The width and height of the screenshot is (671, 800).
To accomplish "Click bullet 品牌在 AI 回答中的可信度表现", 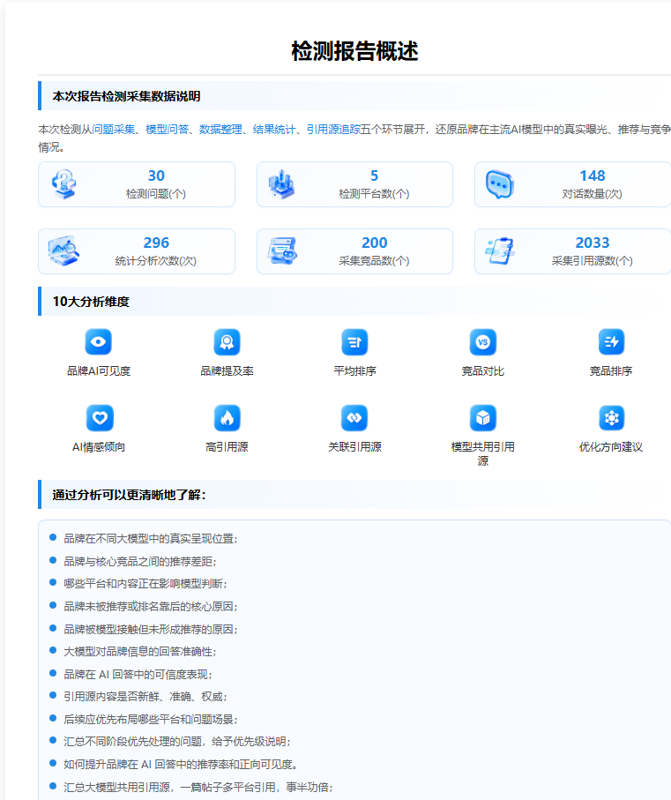I will (138, 674).
